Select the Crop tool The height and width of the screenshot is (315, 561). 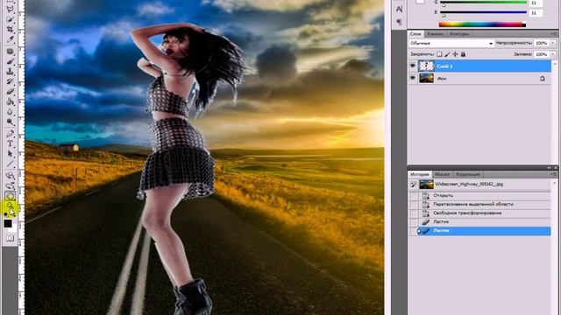click(10, 29)
